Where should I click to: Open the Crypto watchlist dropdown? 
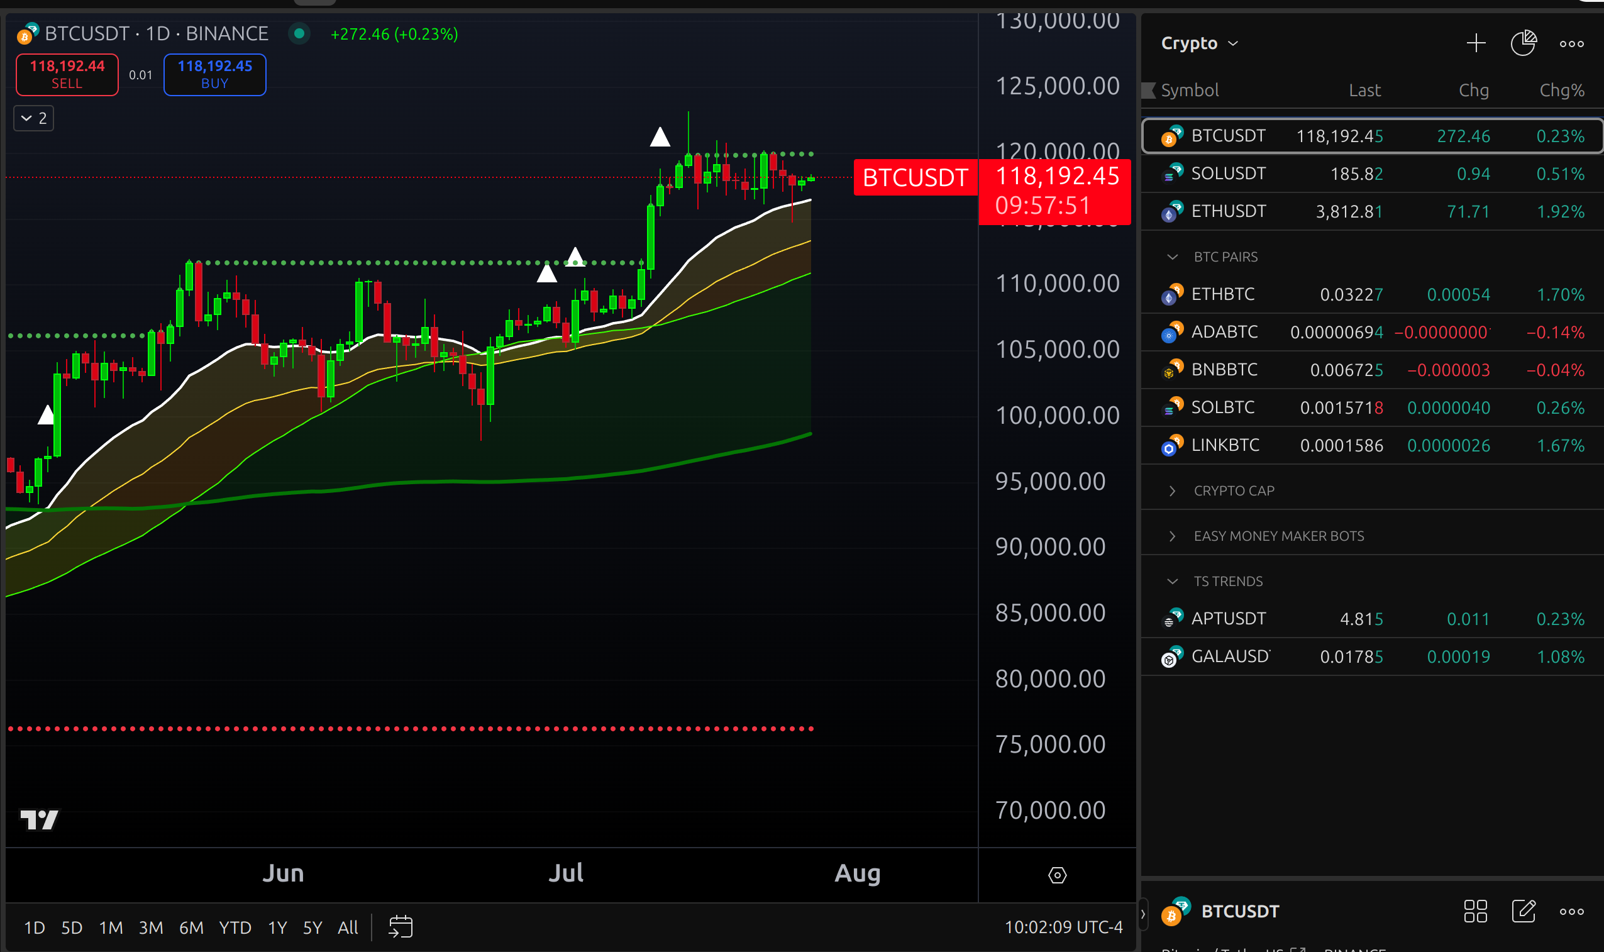[1197, 42]
